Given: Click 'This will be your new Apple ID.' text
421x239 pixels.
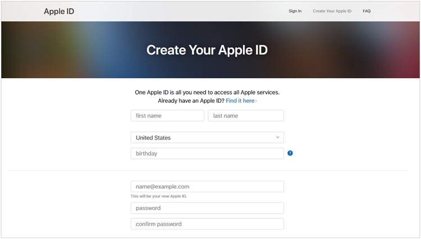Looking at the screenshot, I should tap(159, 196).
